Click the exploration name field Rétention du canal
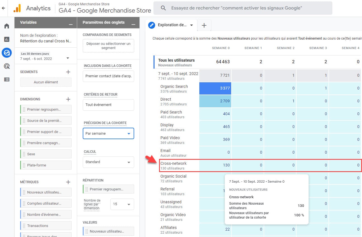The image size is (362, 237). [x=45, y=41]
